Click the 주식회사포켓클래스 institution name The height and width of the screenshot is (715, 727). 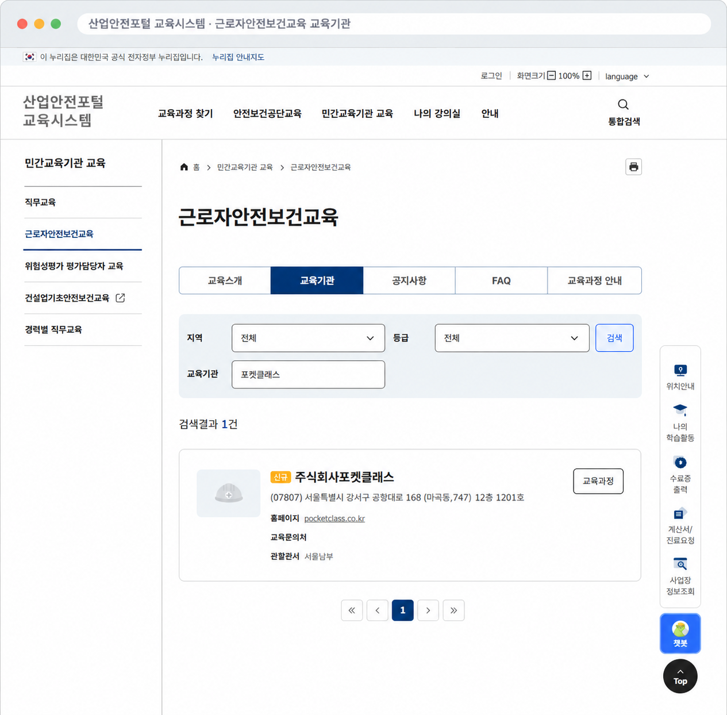point(344,477)
